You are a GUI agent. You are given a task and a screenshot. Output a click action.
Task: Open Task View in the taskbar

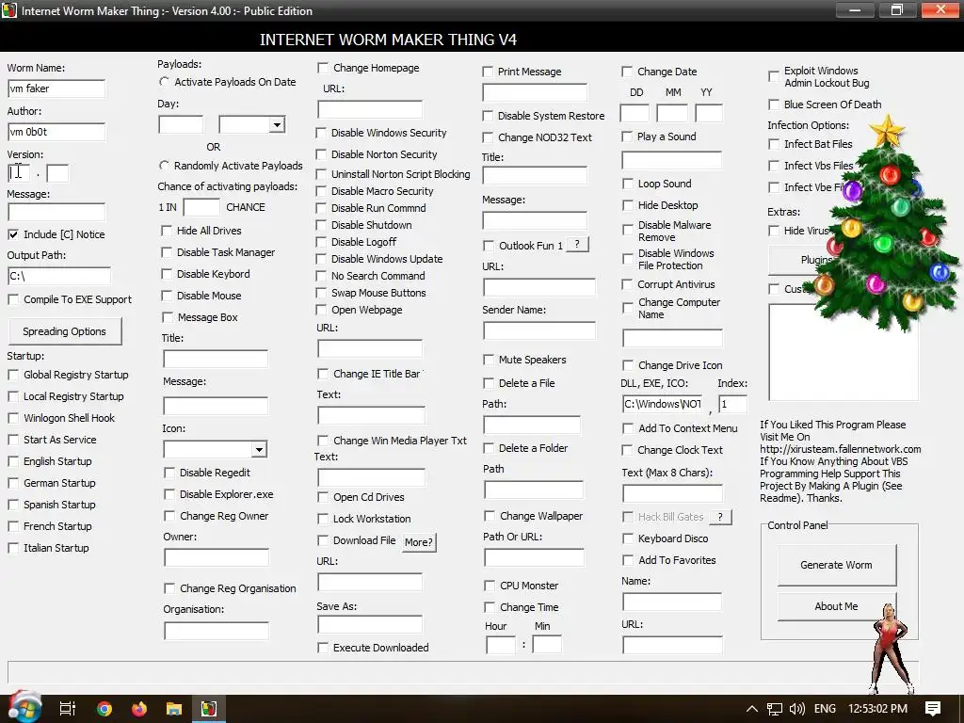(x=68, y=709)
